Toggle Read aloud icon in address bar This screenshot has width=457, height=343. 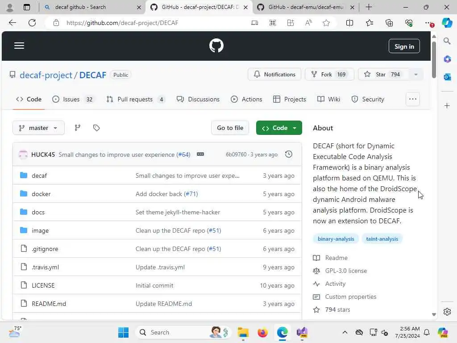click(308, 23)
